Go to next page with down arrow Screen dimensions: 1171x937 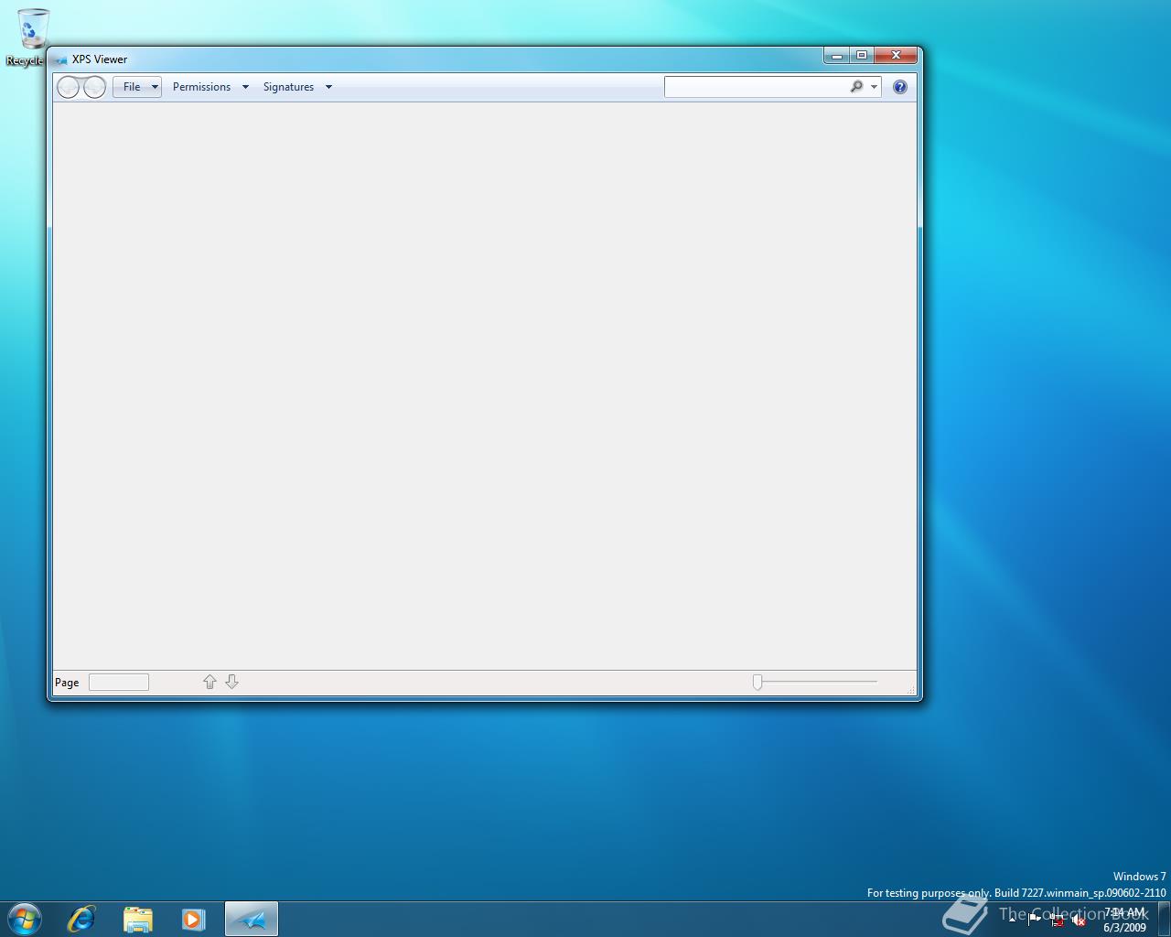(231, 682)
